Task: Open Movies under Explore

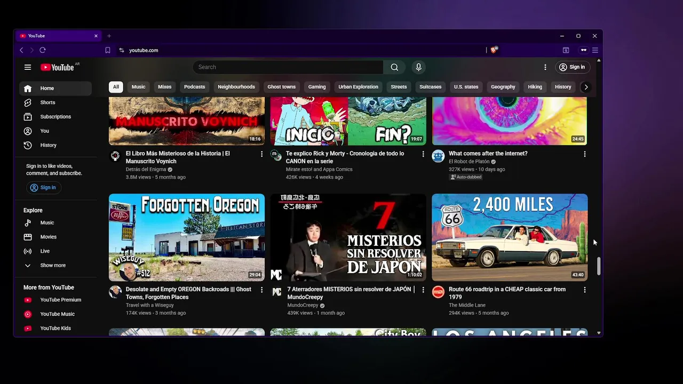Action: coord(55,237)
